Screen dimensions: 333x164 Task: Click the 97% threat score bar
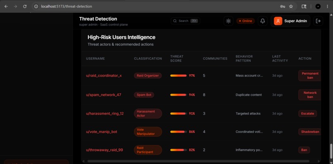coord(178,75)
